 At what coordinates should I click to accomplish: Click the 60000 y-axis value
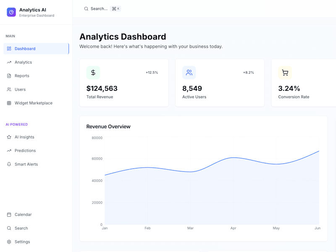(x=97, y=159)
